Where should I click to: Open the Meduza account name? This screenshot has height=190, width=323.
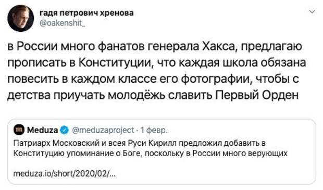pyautogui.click(x=42, y=130)
